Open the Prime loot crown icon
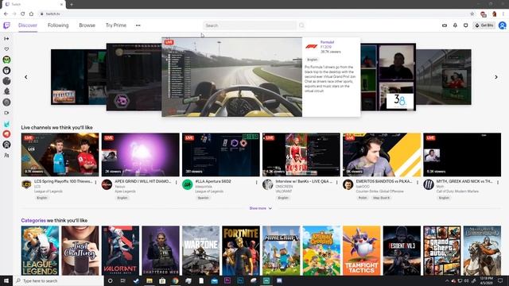 (x=445, y=25)
